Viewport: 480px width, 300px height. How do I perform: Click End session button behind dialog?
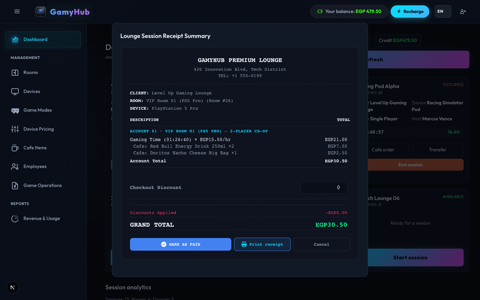point(415,165)
